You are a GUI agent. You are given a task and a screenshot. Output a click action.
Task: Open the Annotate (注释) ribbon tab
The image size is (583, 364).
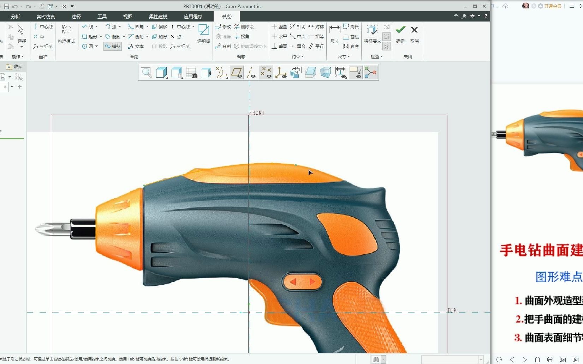(76, 17)
